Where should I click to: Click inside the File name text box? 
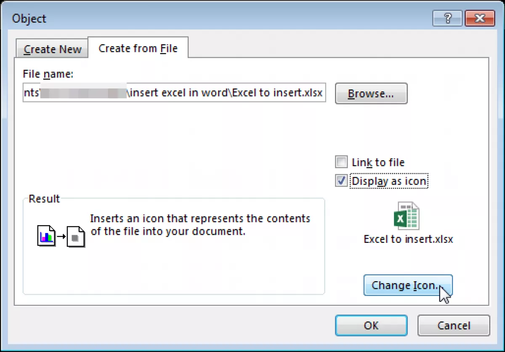click(x=174, y=93)
